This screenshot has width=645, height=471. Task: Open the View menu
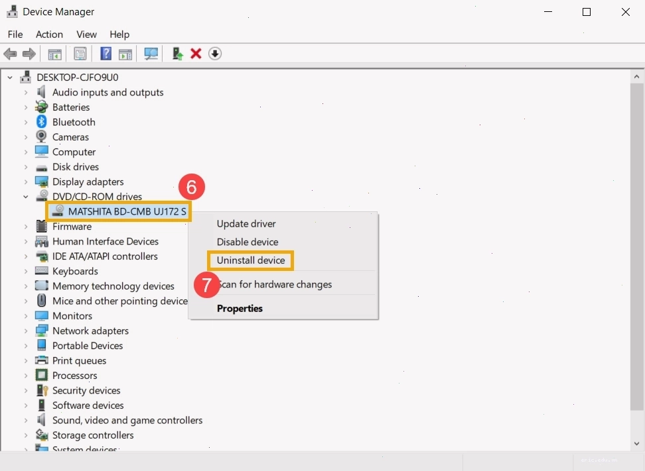(x=86, y=34)
